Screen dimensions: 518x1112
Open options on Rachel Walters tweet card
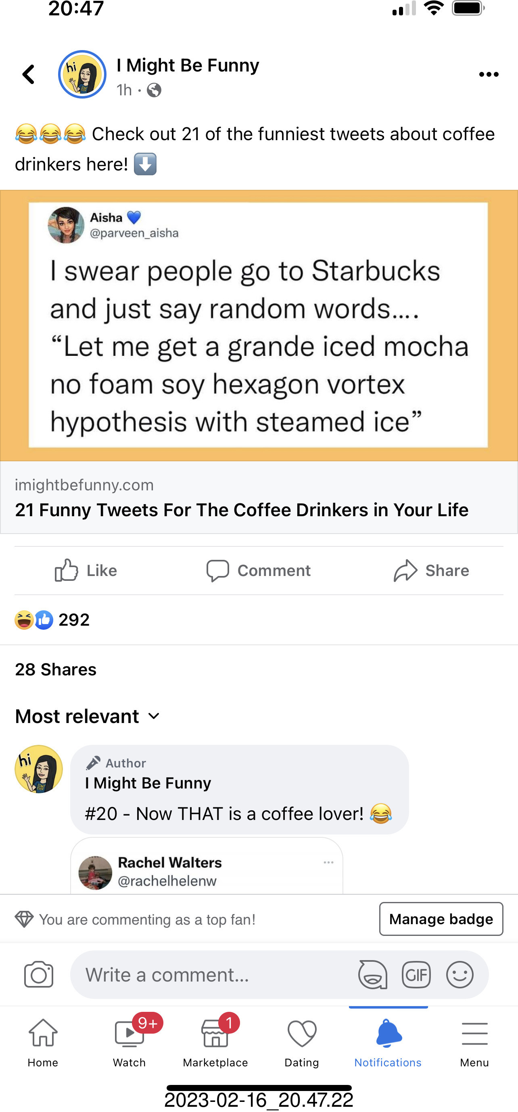(329, 862)
